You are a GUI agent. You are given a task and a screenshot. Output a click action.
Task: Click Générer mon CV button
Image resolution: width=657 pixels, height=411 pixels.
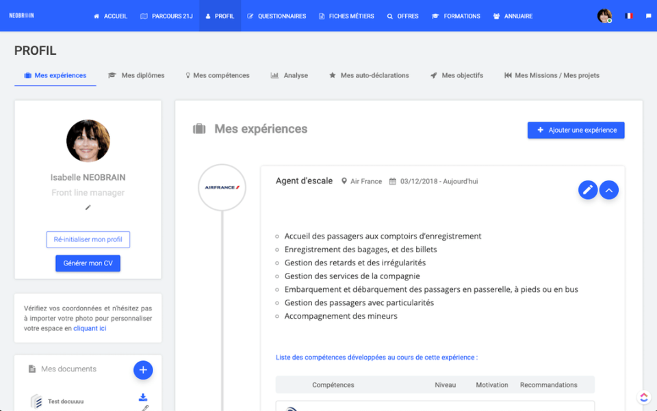pyautogui.click(x=88, y=263)
